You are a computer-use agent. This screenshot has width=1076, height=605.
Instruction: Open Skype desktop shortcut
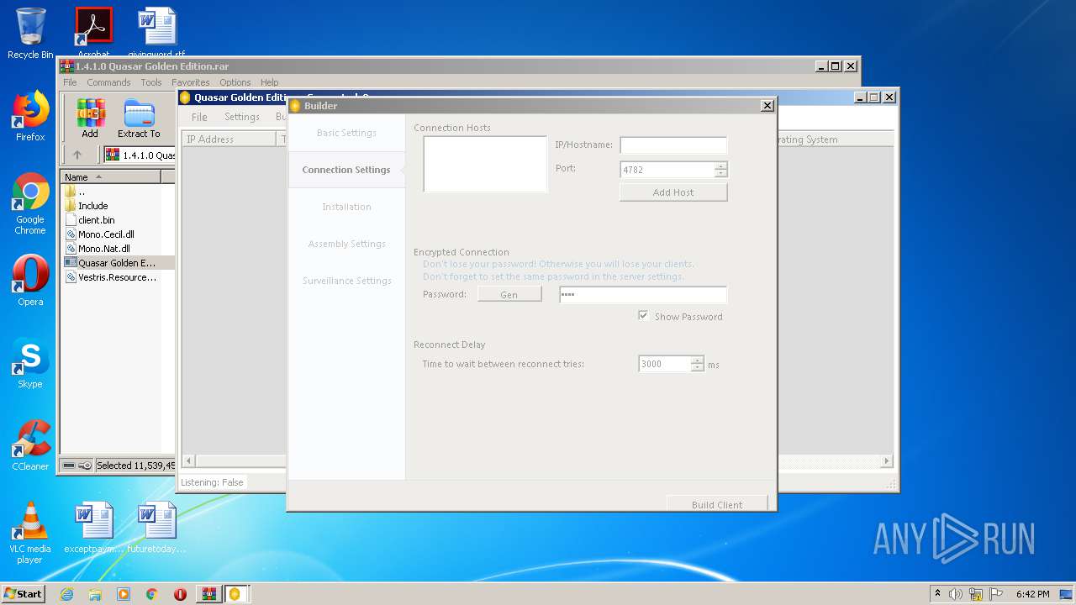coord(30,363)
